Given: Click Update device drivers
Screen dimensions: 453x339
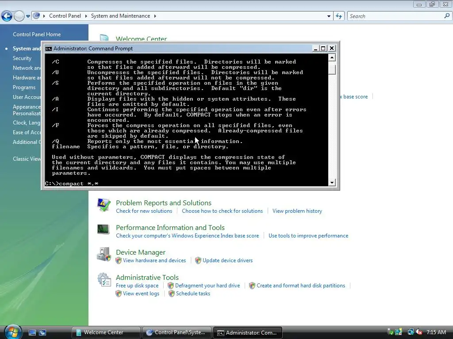Looking at the screenshot, I should [x=228, y=260].
